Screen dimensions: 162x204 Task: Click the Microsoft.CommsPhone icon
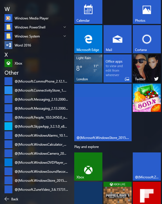click(8, 81)
